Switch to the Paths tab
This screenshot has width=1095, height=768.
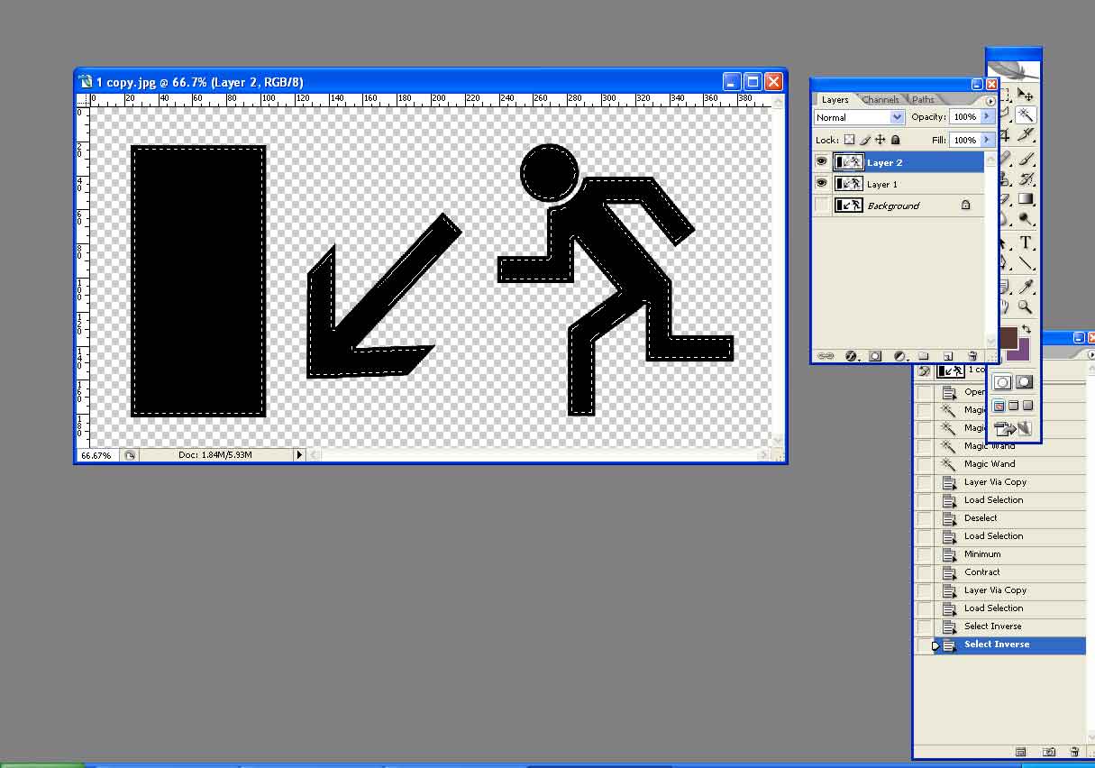[x=923, y=100]
